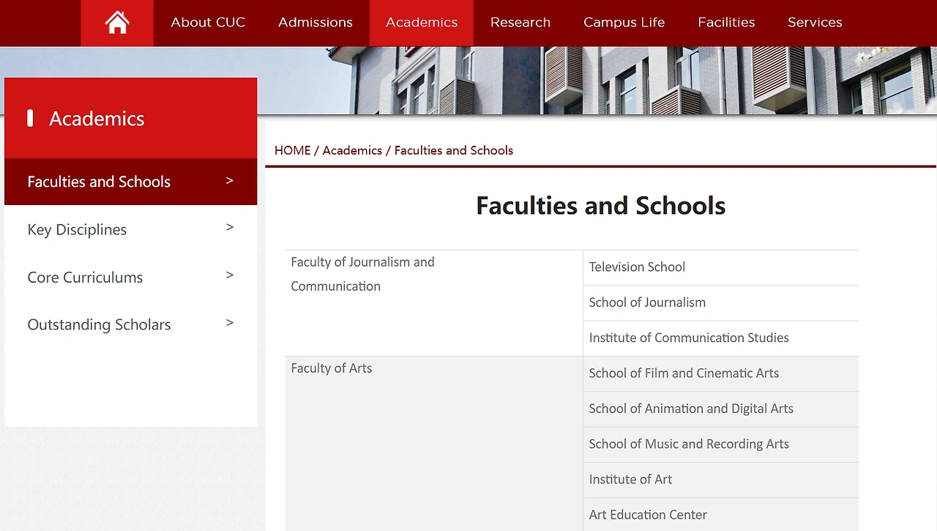Image resolution: width=937 pixels, height=531 pixels.
Task: Open the Campus Life menu
Action: coord(624,23)
